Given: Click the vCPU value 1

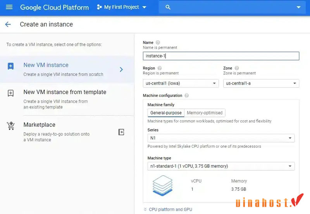Looking at the screenshot, I should [x=192, y=189].
